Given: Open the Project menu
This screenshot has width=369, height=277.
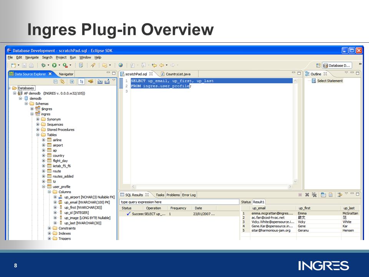Looking at the screenshot, I should (x=61, y=57).
